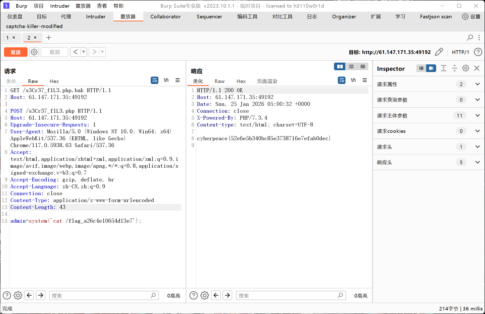Dock Inspector with right layout icon
485x314 pixels.
click(431, 68)
